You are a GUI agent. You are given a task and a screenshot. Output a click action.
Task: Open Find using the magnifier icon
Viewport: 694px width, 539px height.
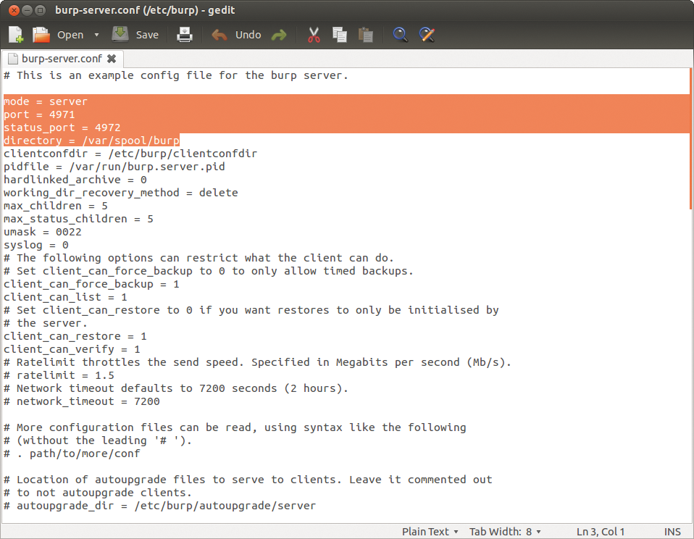tap(400, 35)
